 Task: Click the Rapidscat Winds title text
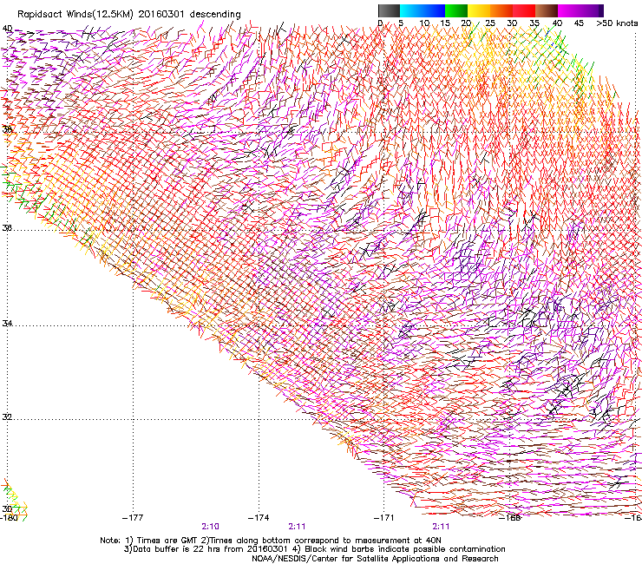[128, 14]
